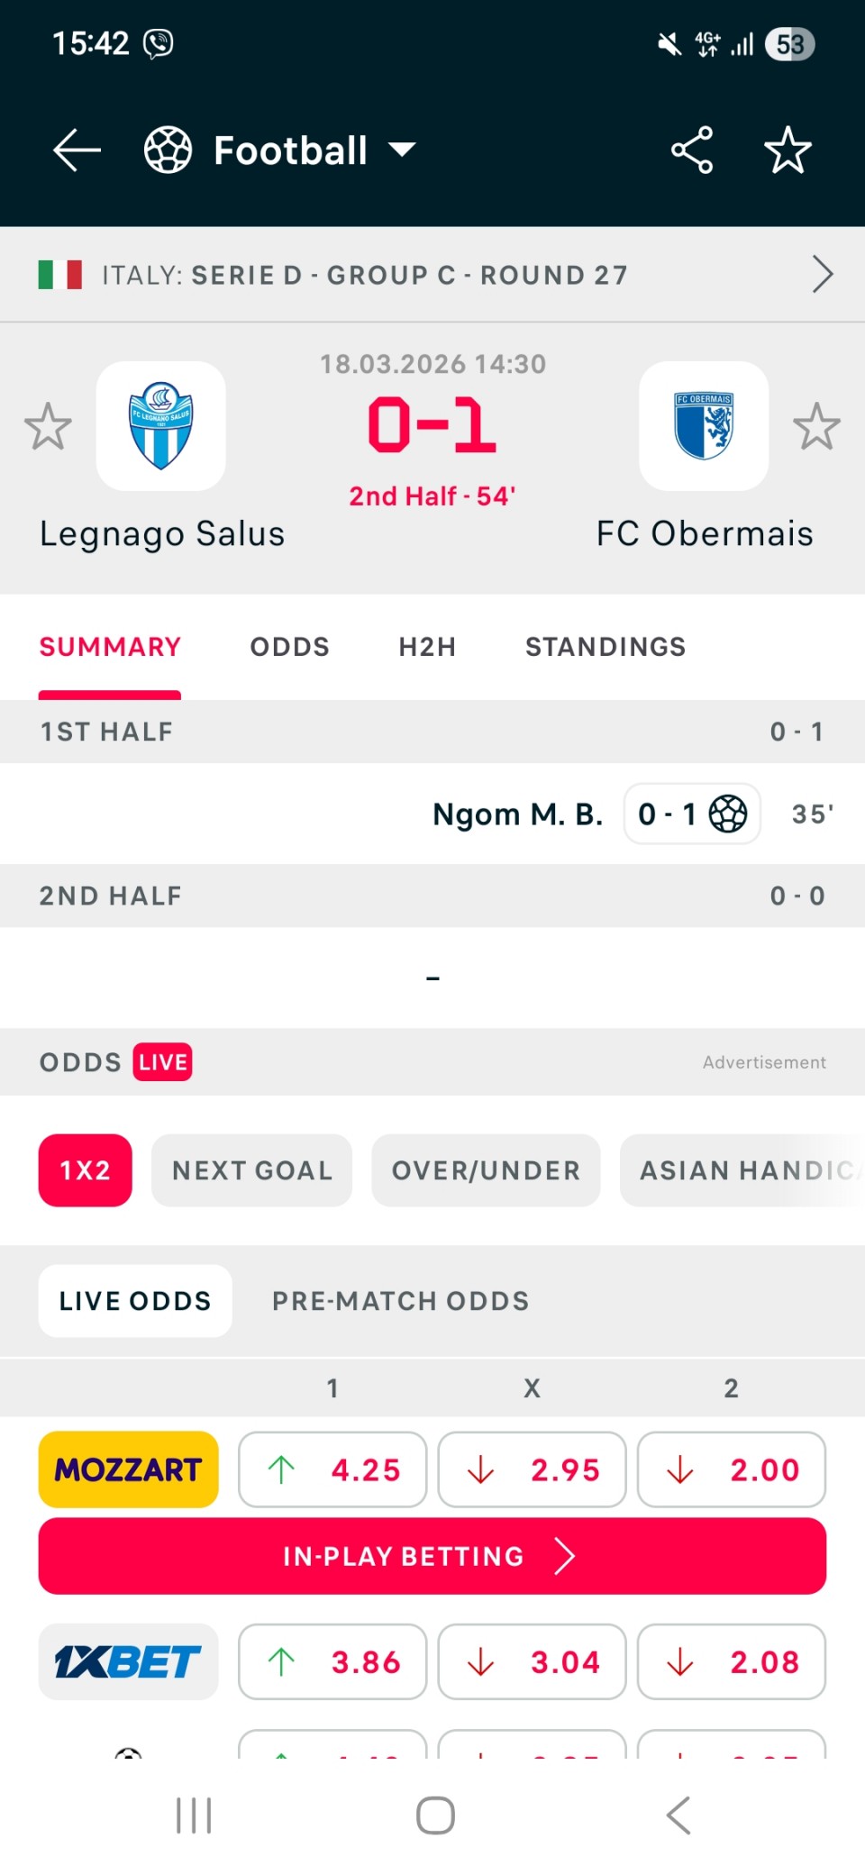Switch to PRE-MATCH ODDS view
Image resolution: width=865 pixels, height=1874 pixels.
coord(400,1301)
